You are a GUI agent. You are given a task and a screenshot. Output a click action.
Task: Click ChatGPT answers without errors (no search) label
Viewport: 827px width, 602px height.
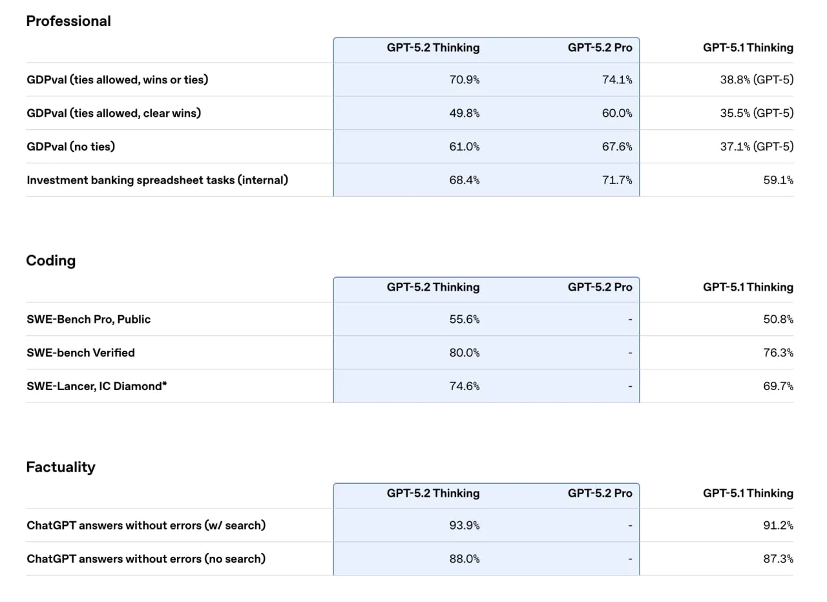(146, 559)
